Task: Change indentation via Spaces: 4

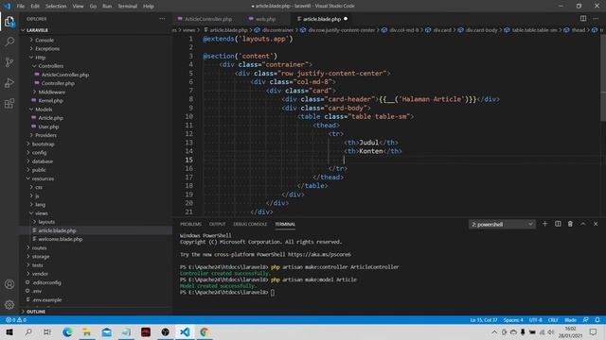Action: tap(513, 320)
